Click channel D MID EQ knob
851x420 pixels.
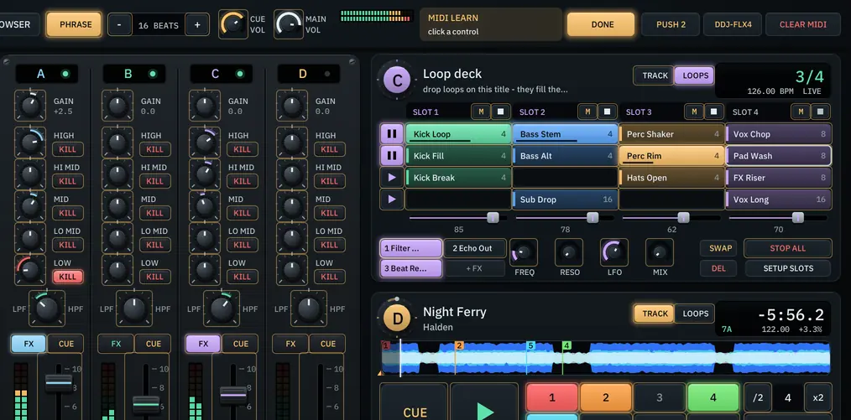292,206
